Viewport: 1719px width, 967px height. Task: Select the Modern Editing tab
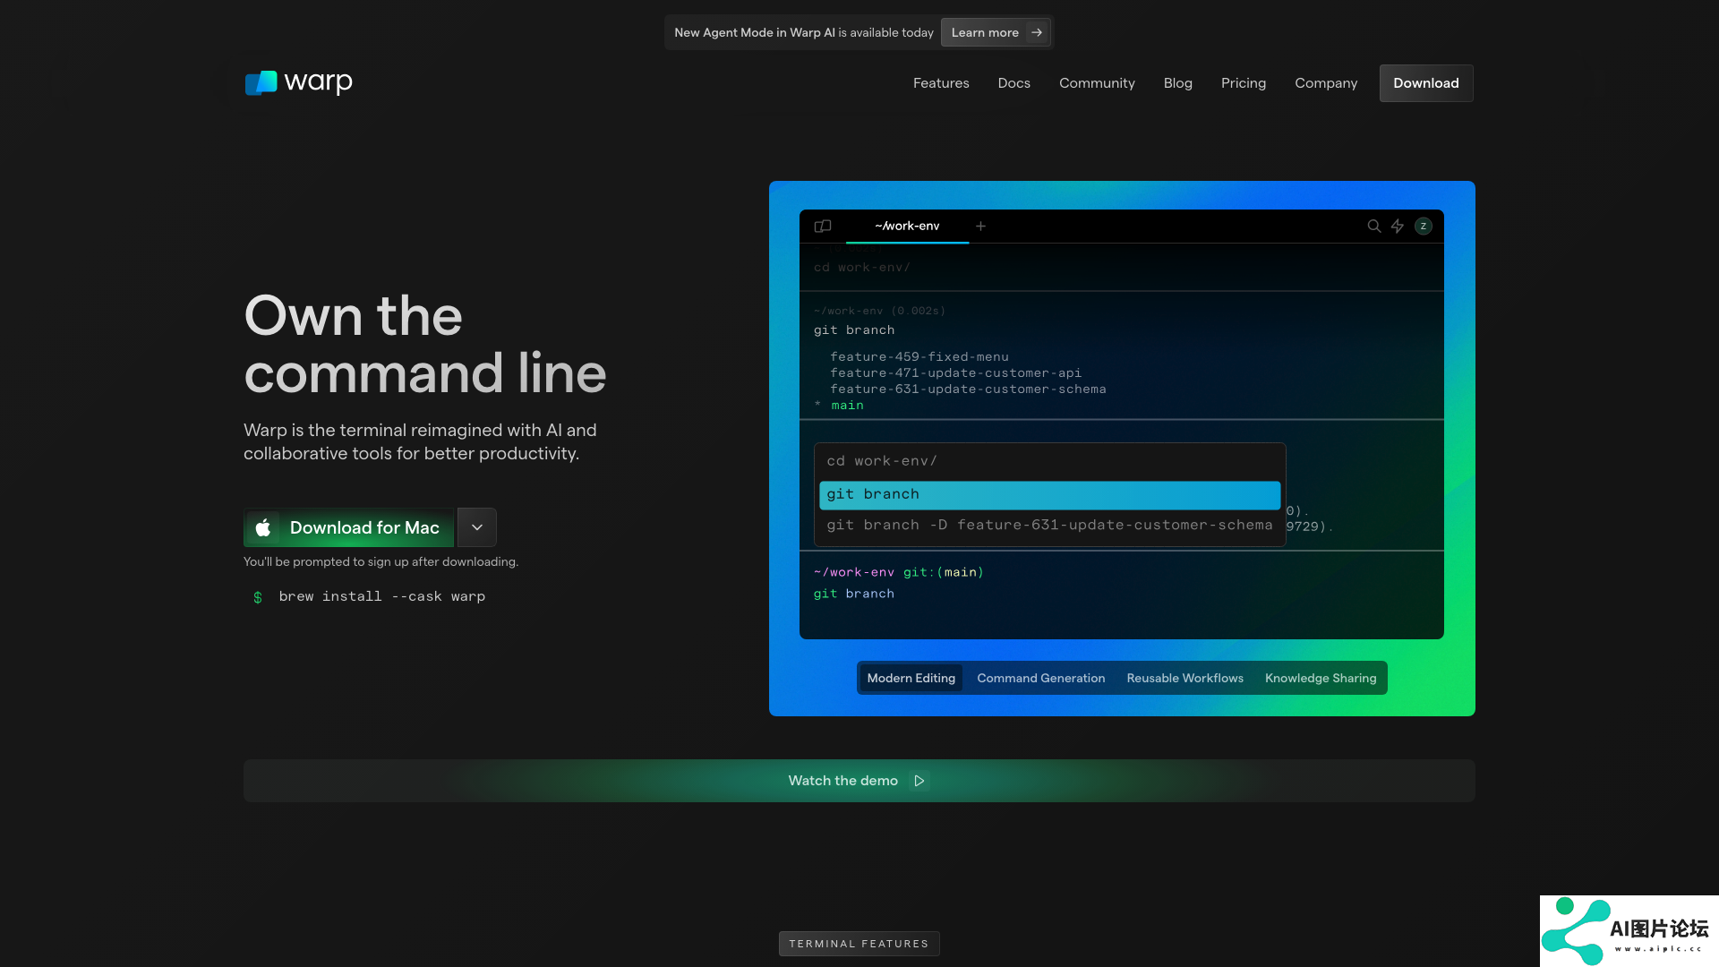click(x=911, y=678)
